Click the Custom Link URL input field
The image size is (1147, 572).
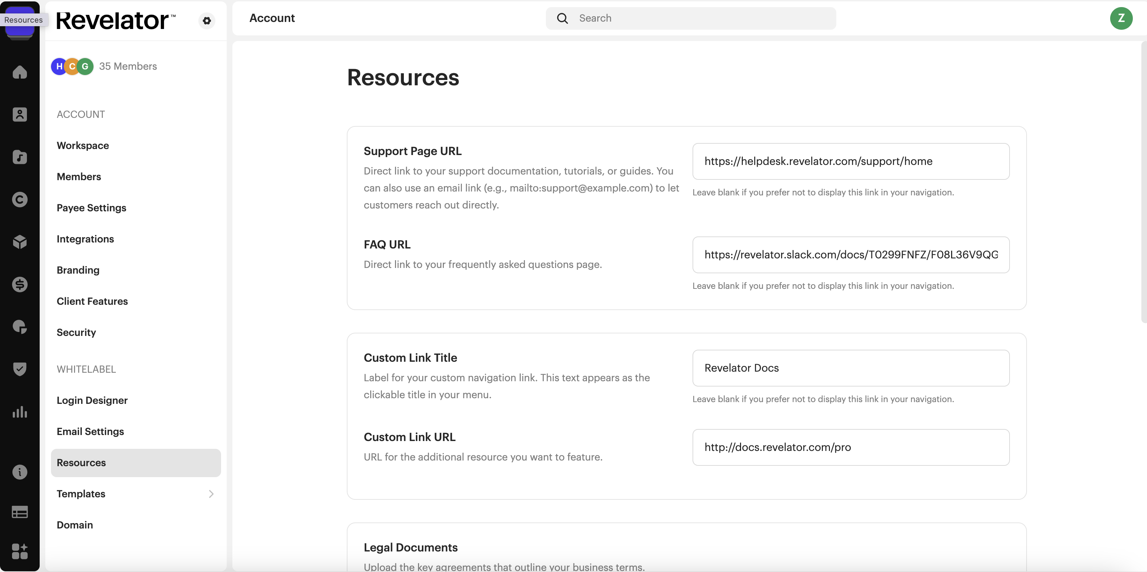pos(851,447)
